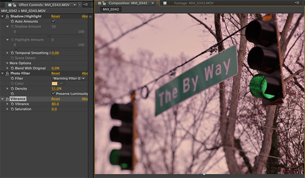This screenshot has width=305, height=178.
Task: Tick the Scene Detect checkbox
Action: pos(53,58)
